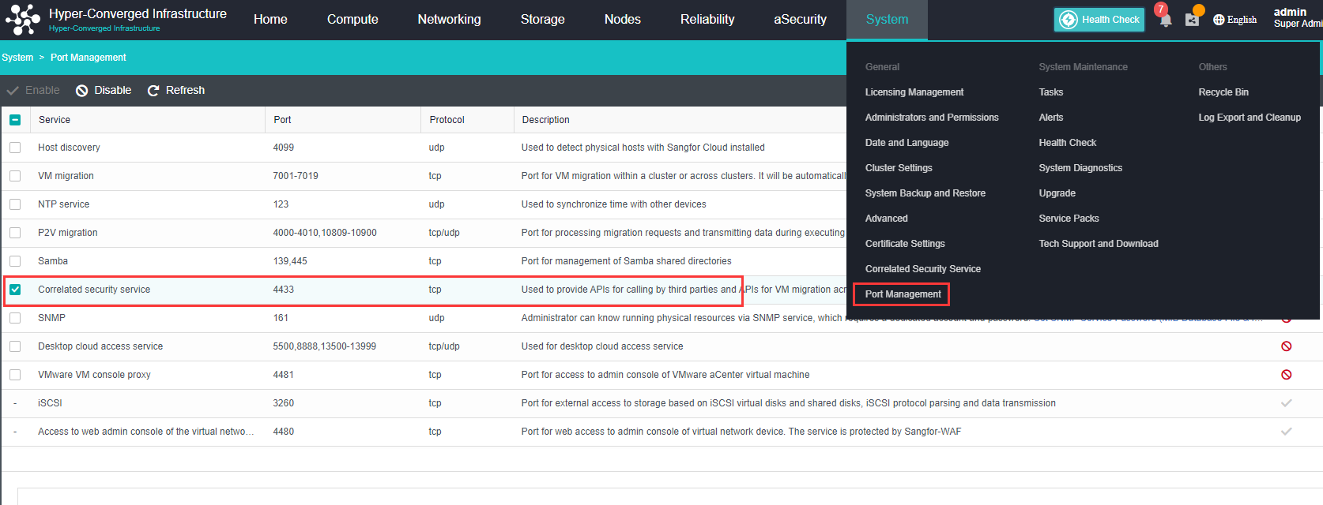The width and height of the screenshot is (1323, 505).
Task: Check the Samba service checkbox
Action: pos(15,261)
